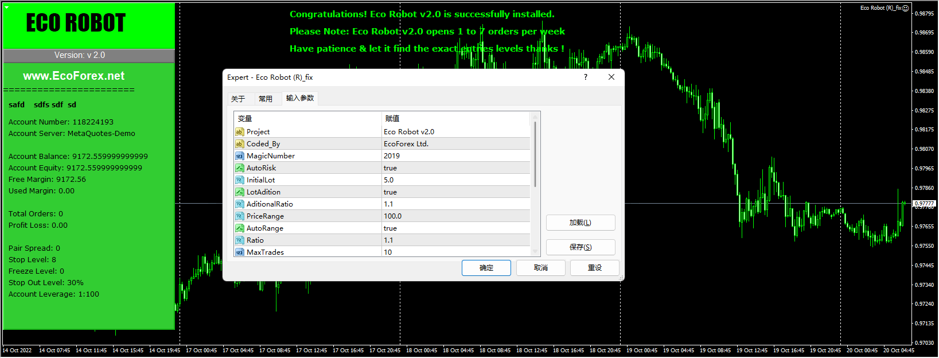Click the Account Server: MetaQuotes-Demo text
The height and width of the screenshot is (358, 939).
(x=72, y=134)
